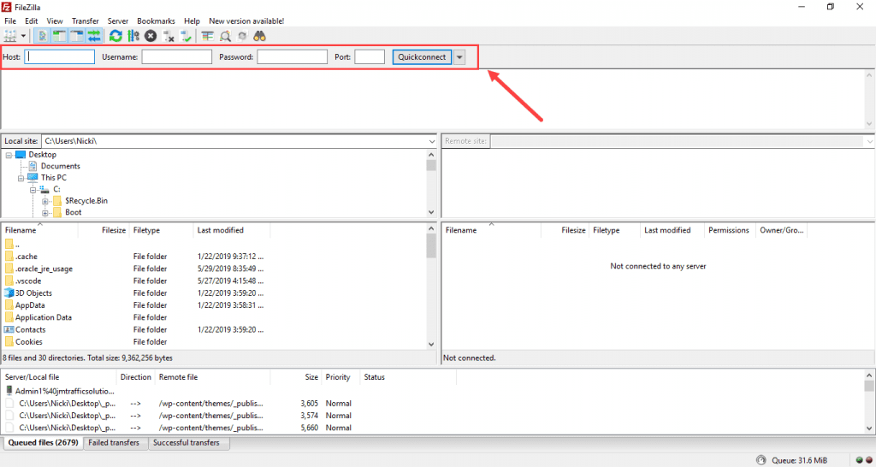The width and height of the screenshot is (876, 467).
Task: Collapse the Desktop tree node
Action: point(9,155)
